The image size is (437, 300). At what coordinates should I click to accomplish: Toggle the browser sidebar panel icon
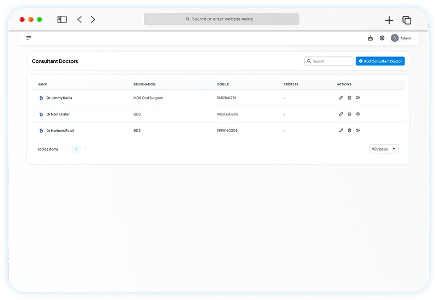(x=62, y=20)
